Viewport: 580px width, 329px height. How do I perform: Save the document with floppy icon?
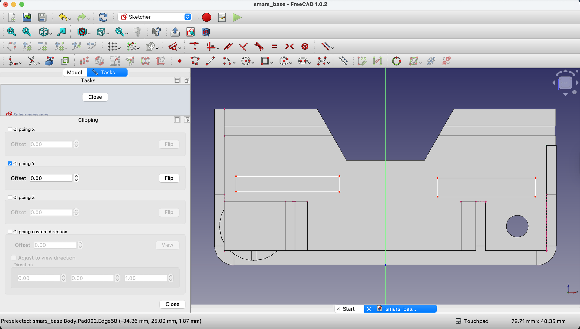42,17
